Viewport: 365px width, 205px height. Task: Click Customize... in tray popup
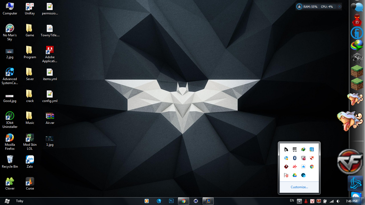[299, 187]
